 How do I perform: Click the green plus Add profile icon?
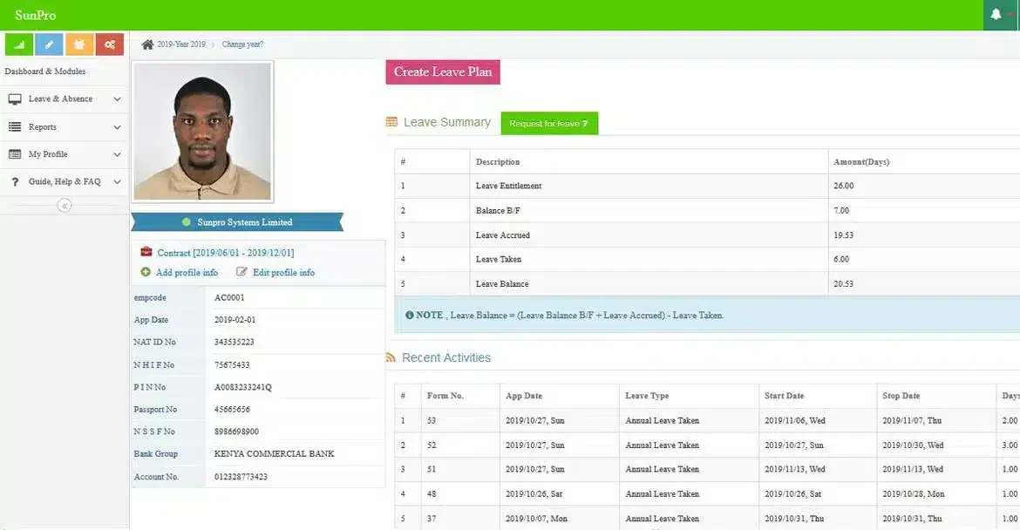point(146,272)
